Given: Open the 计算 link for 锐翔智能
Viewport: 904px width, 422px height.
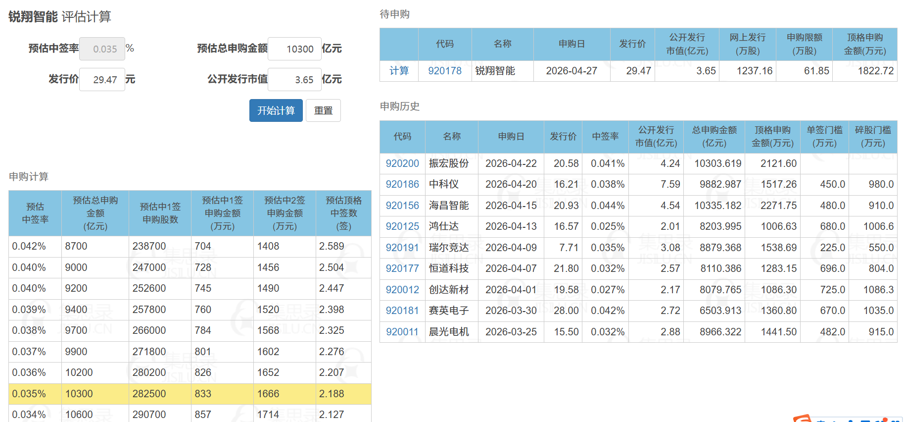Looking at the screenshot, I should (399, 71).
